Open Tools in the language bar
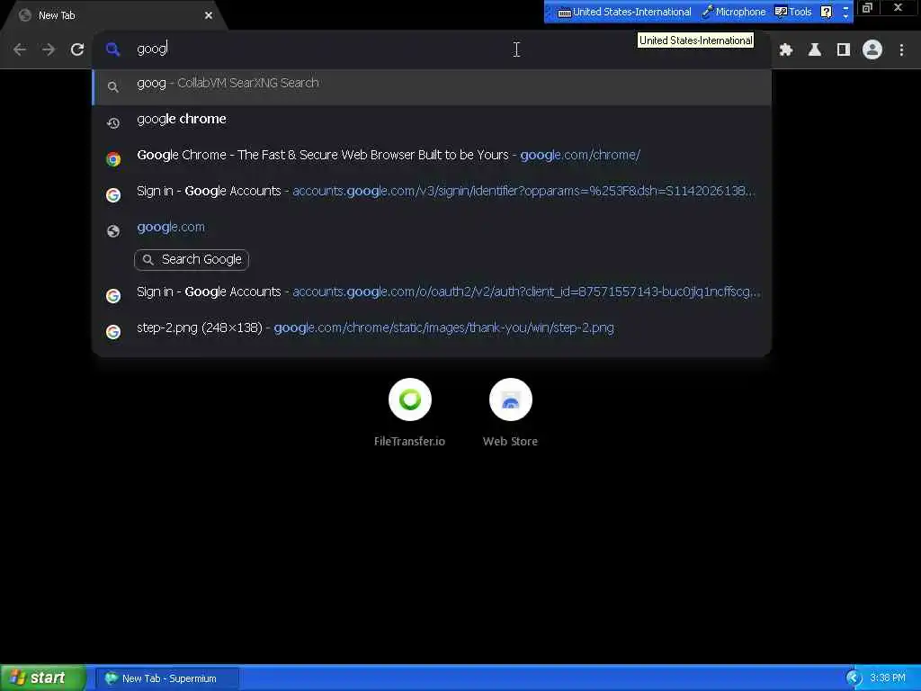921x691 pixels. coord(793,12)
